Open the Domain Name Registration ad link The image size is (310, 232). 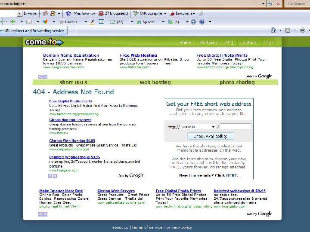[71, 55]
